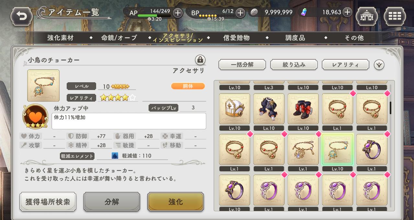Open the 絞り込み filter options
The height and width of the screenshot is (220, 414).
[x=294, y=65]
